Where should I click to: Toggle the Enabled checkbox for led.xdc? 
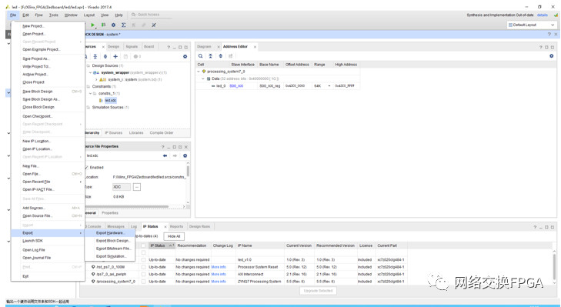(86, 168)
